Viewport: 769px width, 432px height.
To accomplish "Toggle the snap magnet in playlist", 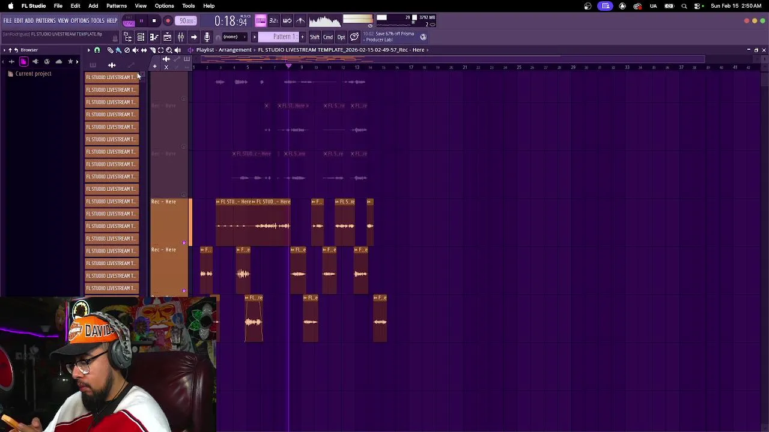I will point(97,50).
